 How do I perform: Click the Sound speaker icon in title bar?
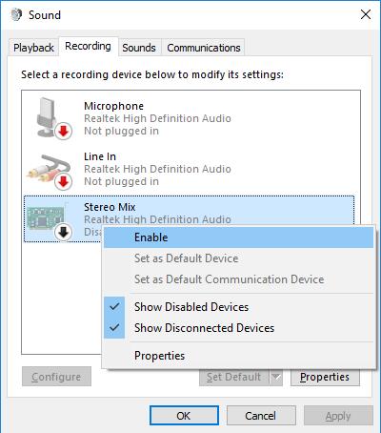pos(16,14)
